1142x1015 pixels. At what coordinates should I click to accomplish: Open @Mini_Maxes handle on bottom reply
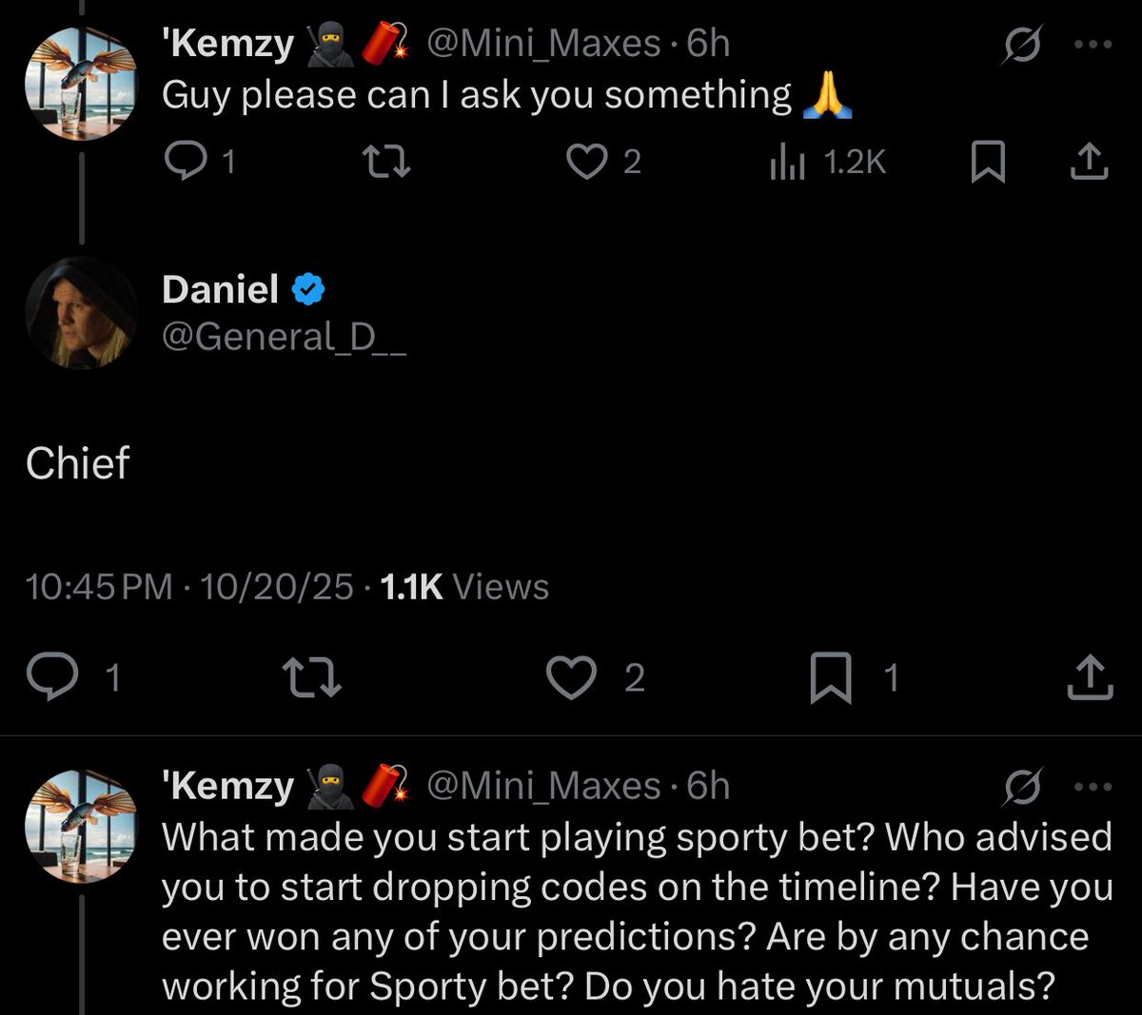[542, 786]
